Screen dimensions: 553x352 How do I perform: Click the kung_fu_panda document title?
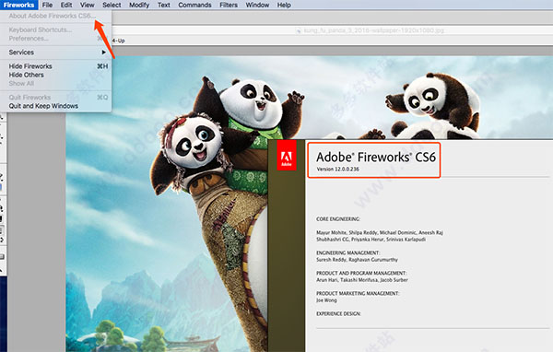[374, 30]
